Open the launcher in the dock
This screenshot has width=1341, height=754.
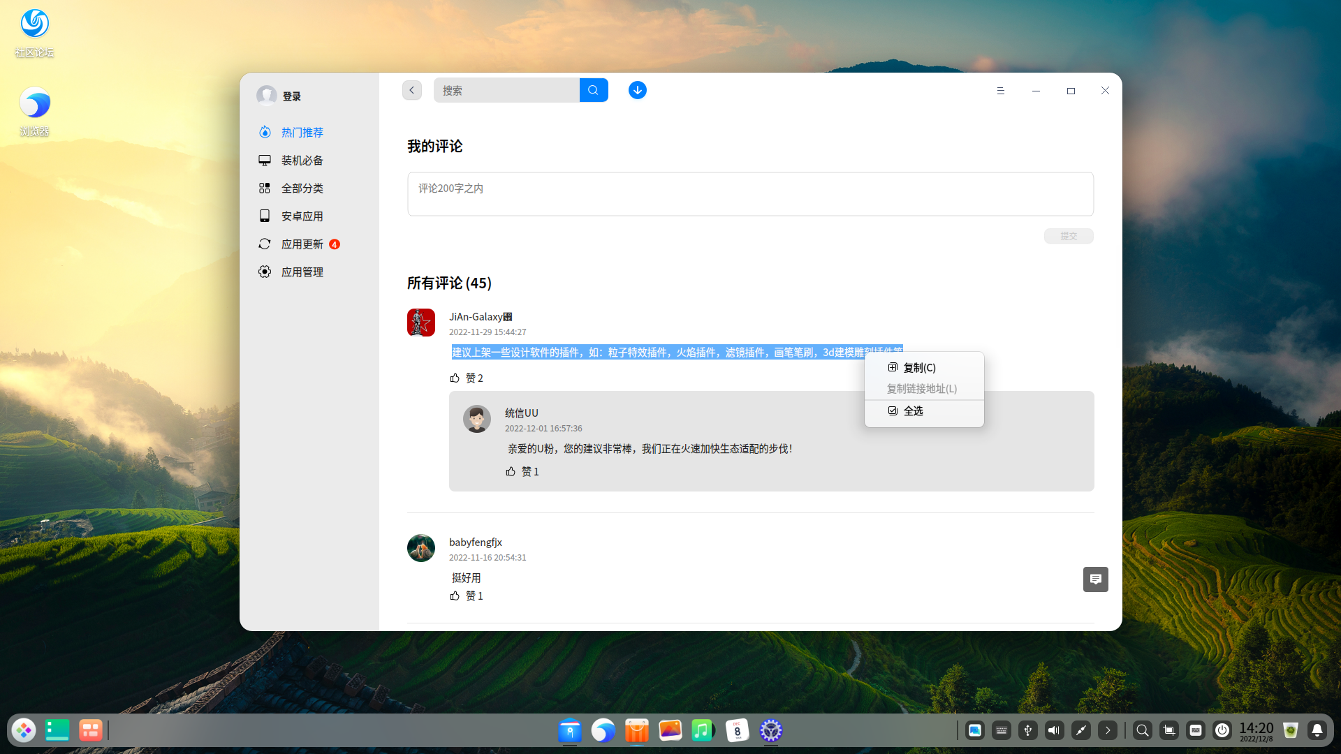pos(24,730)
